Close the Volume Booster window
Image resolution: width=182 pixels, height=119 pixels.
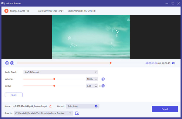[179, 3]
